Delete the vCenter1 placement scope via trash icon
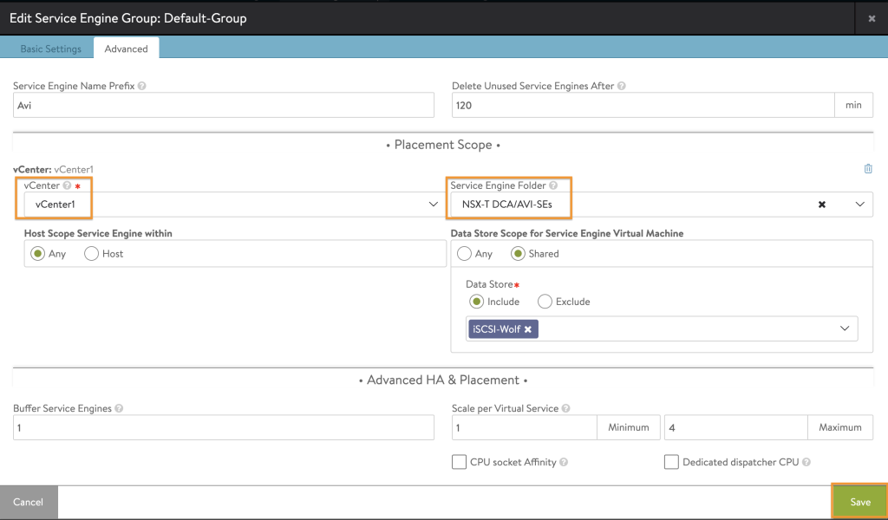The height and width of the screenshot is (520, 888). [868, 169]
